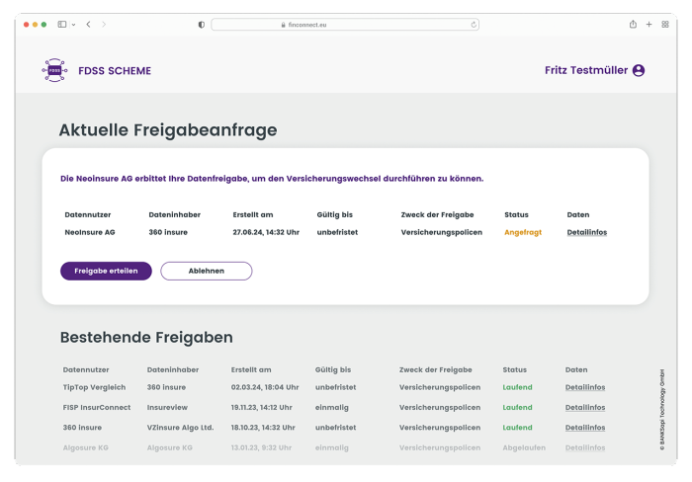The width and height of the screenshot is (692, 482).
Task: Select the FISP InsurConnect cell
Action: (x=97, y=408)
